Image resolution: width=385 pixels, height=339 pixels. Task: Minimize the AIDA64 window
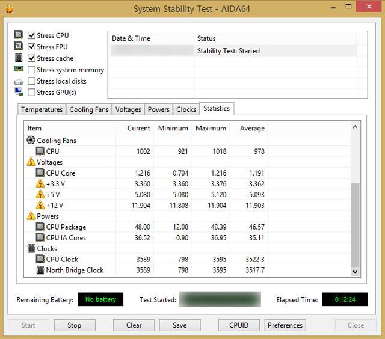(x=333, y=7)
